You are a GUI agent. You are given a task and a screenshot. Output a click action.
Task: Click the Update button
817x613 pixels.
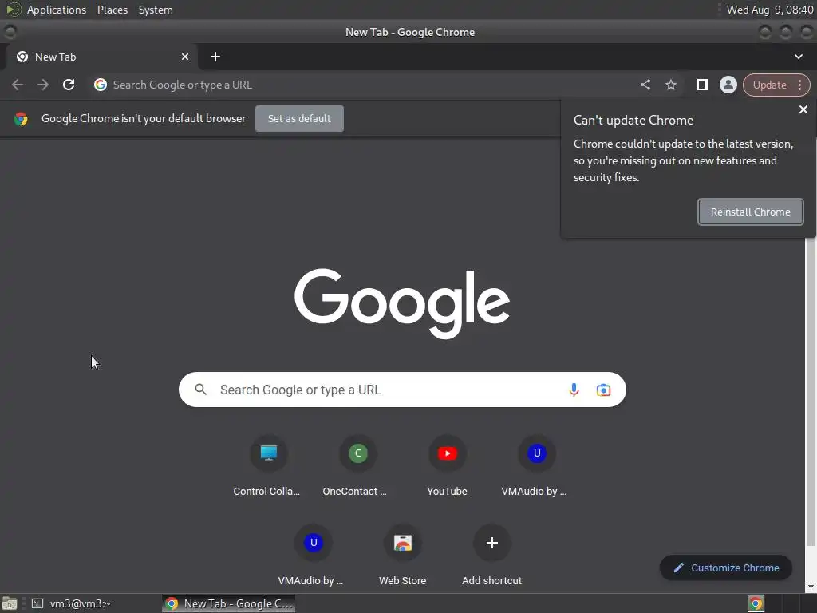click(x=769, y=85)
